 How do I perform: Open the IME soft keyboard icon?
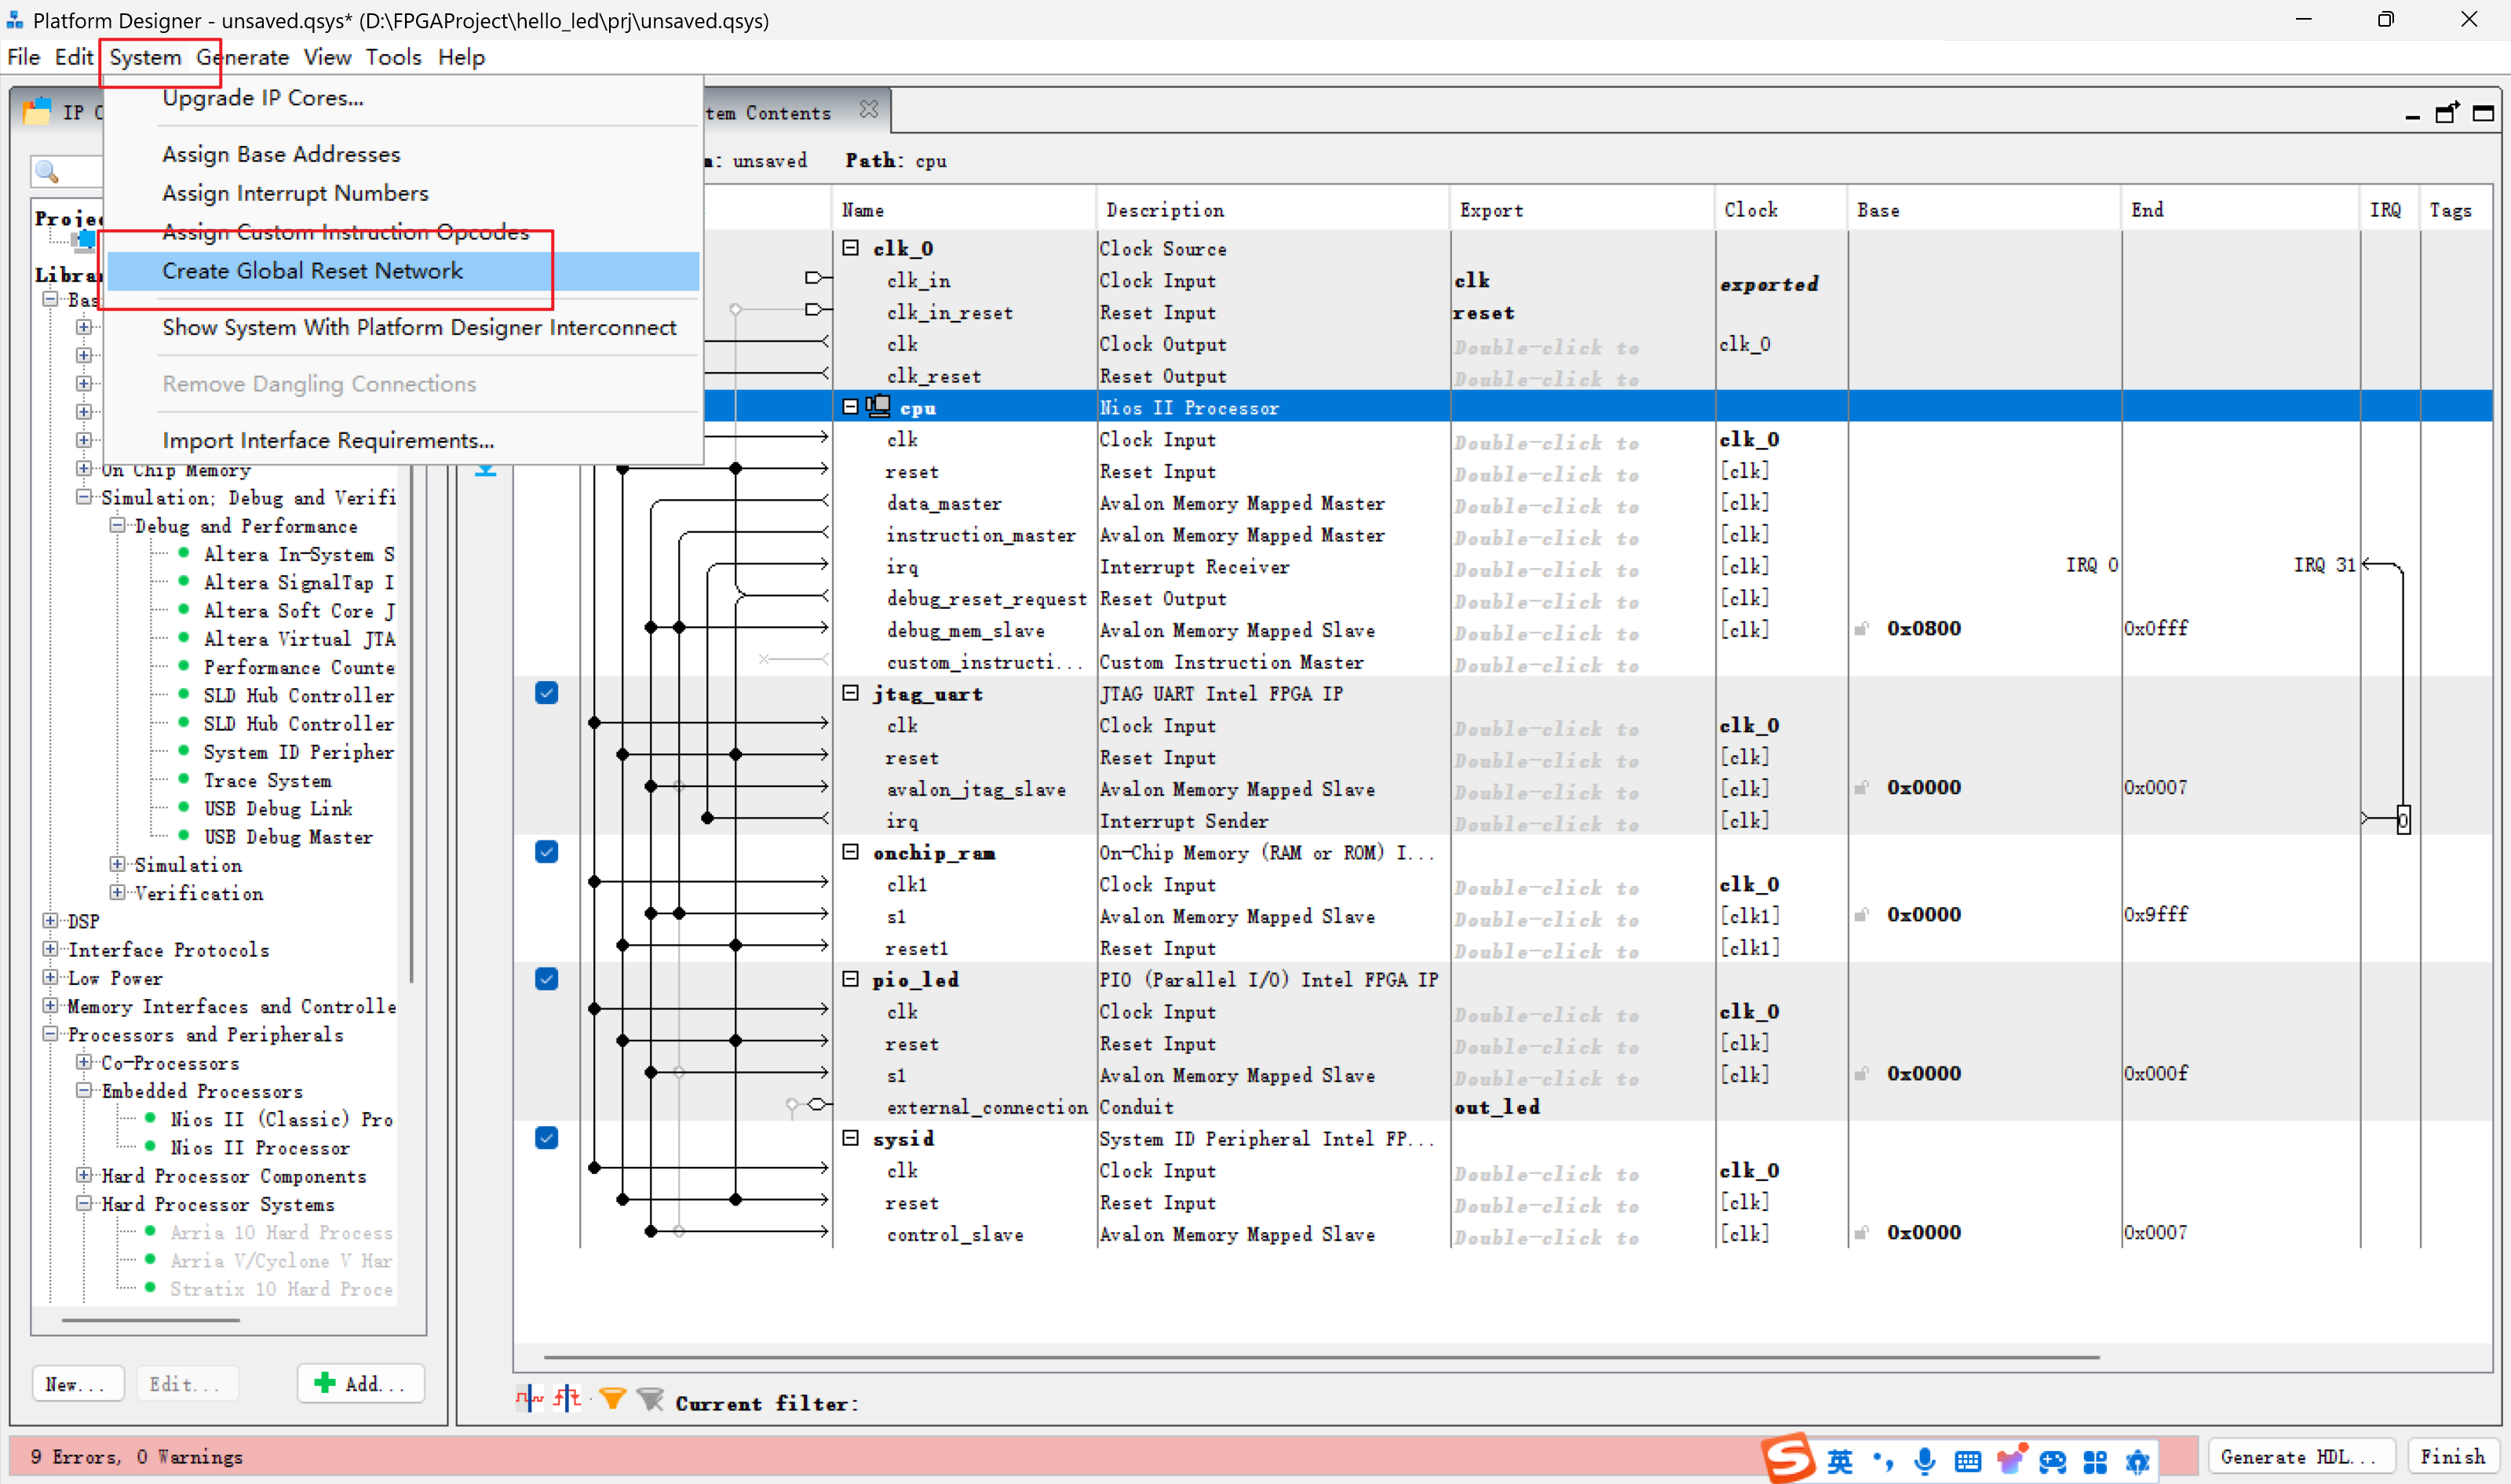click(x=1967, y=1462)
